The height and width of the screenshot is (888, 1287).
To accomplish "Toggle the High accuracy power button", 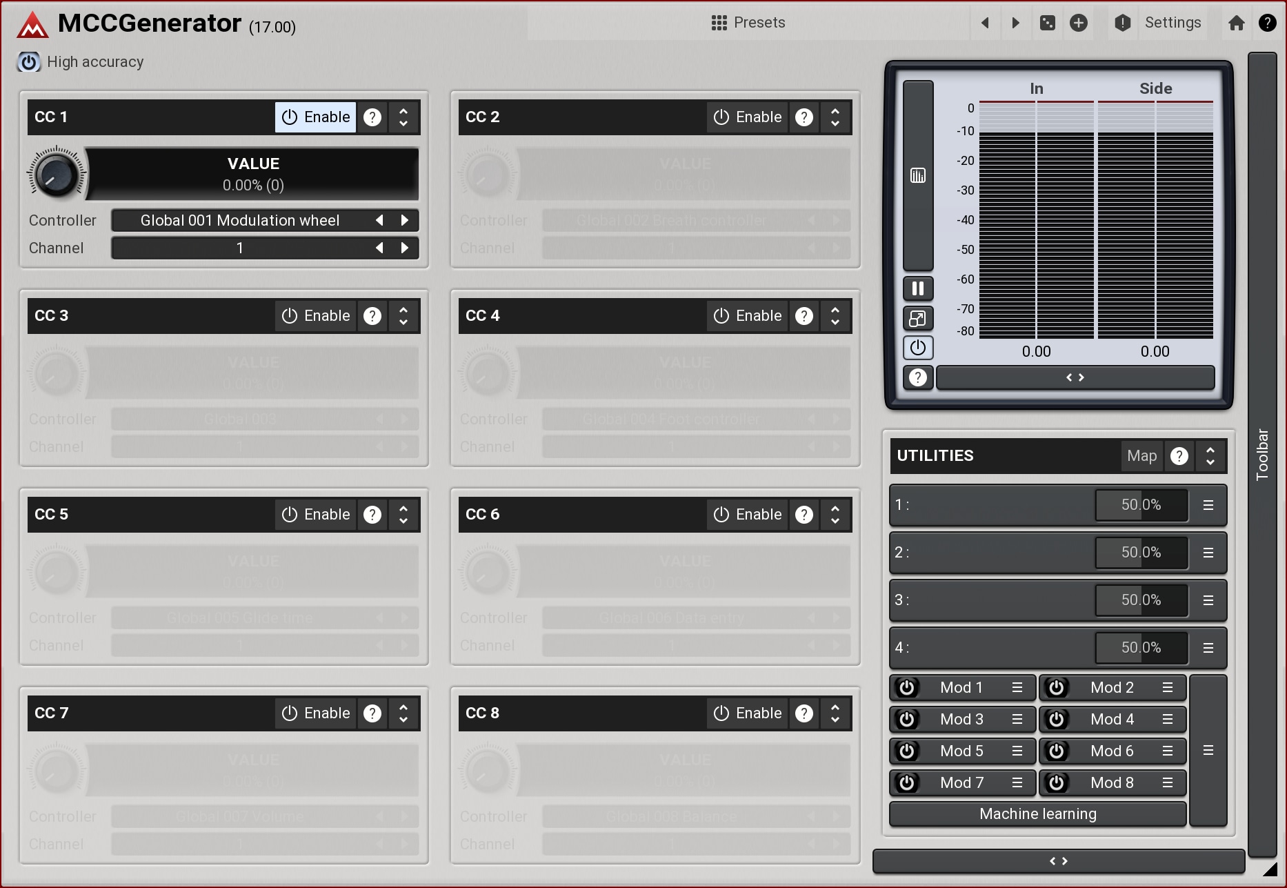I will coord(28,62).
